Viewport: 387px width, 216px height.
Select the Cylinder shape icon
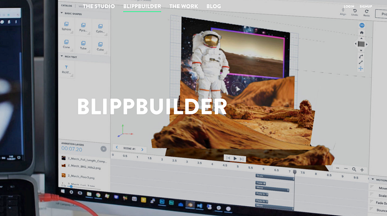click(x=100, y=27)
